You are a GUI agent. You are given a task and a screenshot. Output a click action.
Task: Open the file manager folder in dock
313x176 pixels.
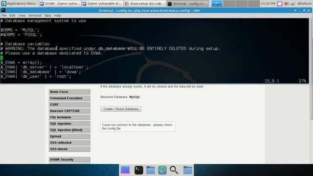pyautogui.click(x=151, y=170)
